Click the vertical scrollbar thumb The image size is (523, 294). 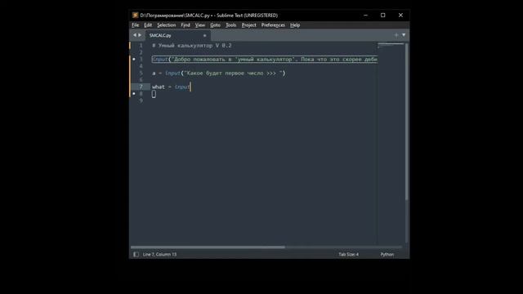click(406, 122)
